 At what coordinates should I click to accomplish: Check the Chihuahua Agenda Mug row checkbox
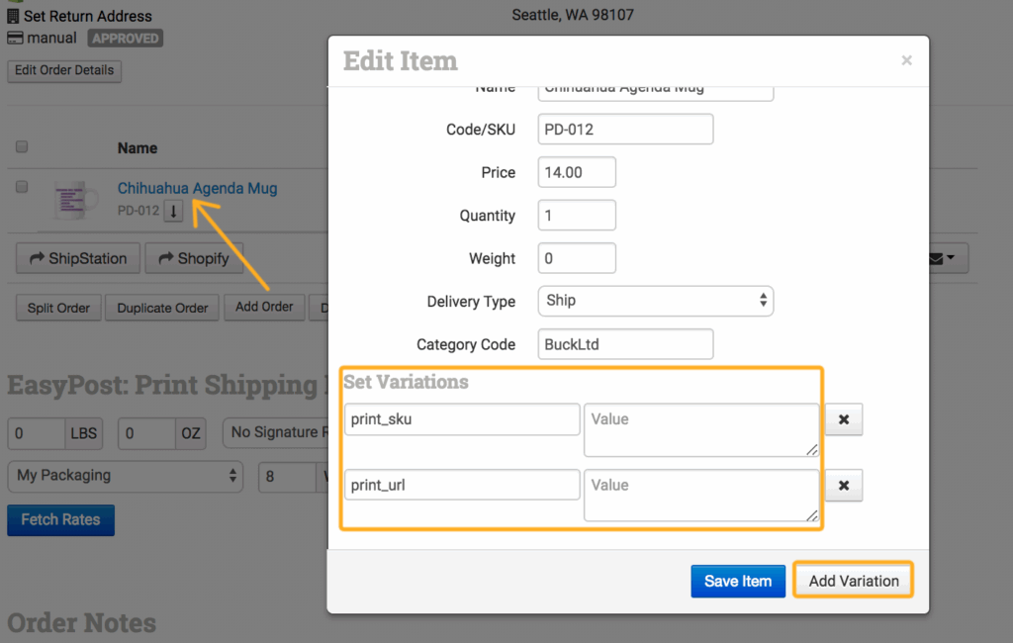click(x=22, y=187)
